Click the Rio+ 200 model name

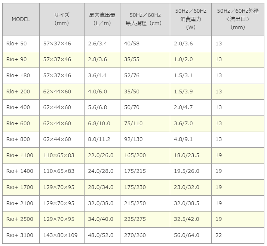18,91
